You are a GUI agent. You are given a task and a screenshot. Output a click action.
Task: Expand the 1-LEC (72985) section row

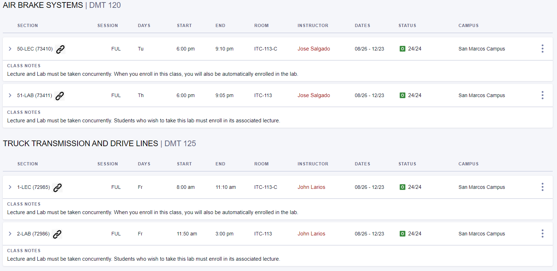point(10,187)
